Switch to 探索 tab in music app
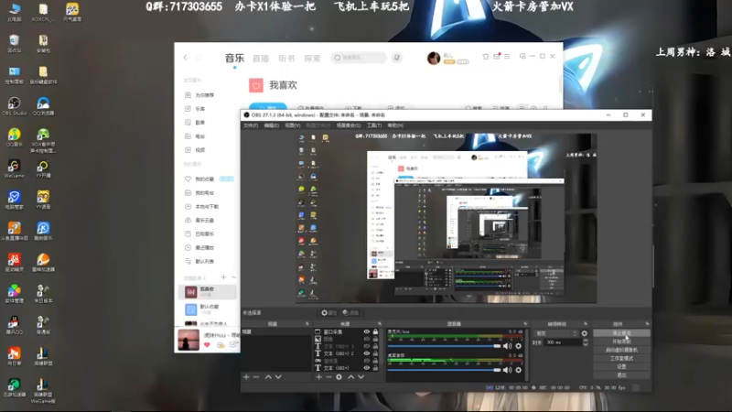The height and width of the screenshot is (412, 732). 312,59
